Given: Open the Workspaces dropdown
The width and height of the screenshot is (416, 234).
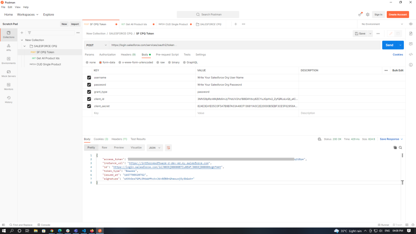Looking at the screenshot, I should (x=28, y=15).
